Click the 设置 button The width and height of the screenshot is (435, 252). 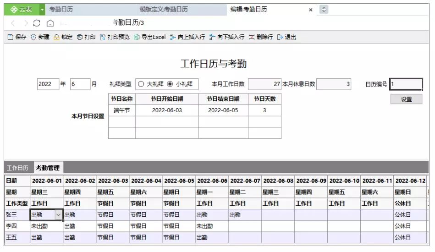point(407,99)
